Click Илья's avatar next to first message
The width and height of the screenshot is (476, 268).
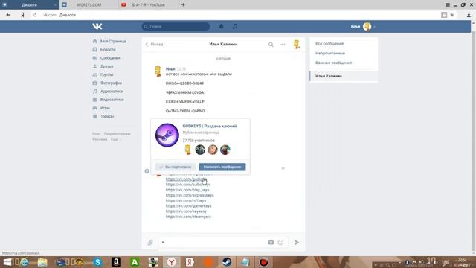coord(158,71)
